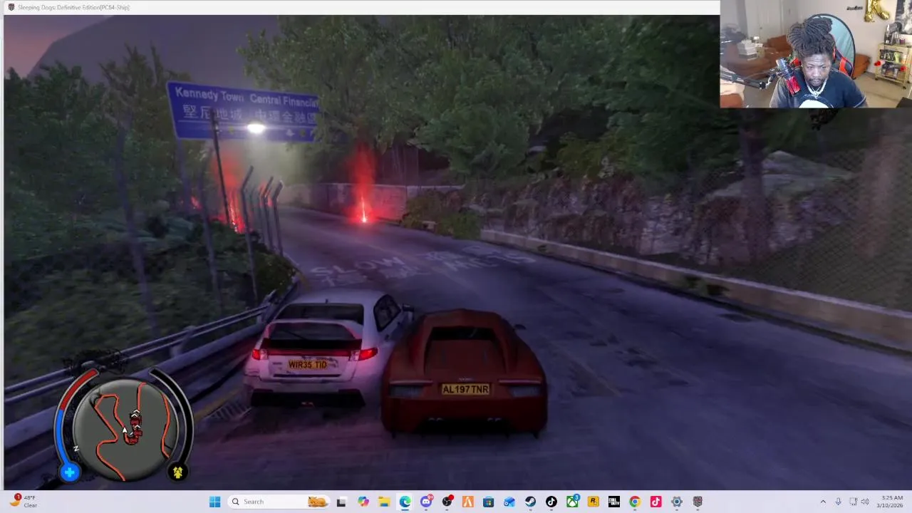Launch Copilot from the taskbar
The image size is (912, 513).
point(363,502)
